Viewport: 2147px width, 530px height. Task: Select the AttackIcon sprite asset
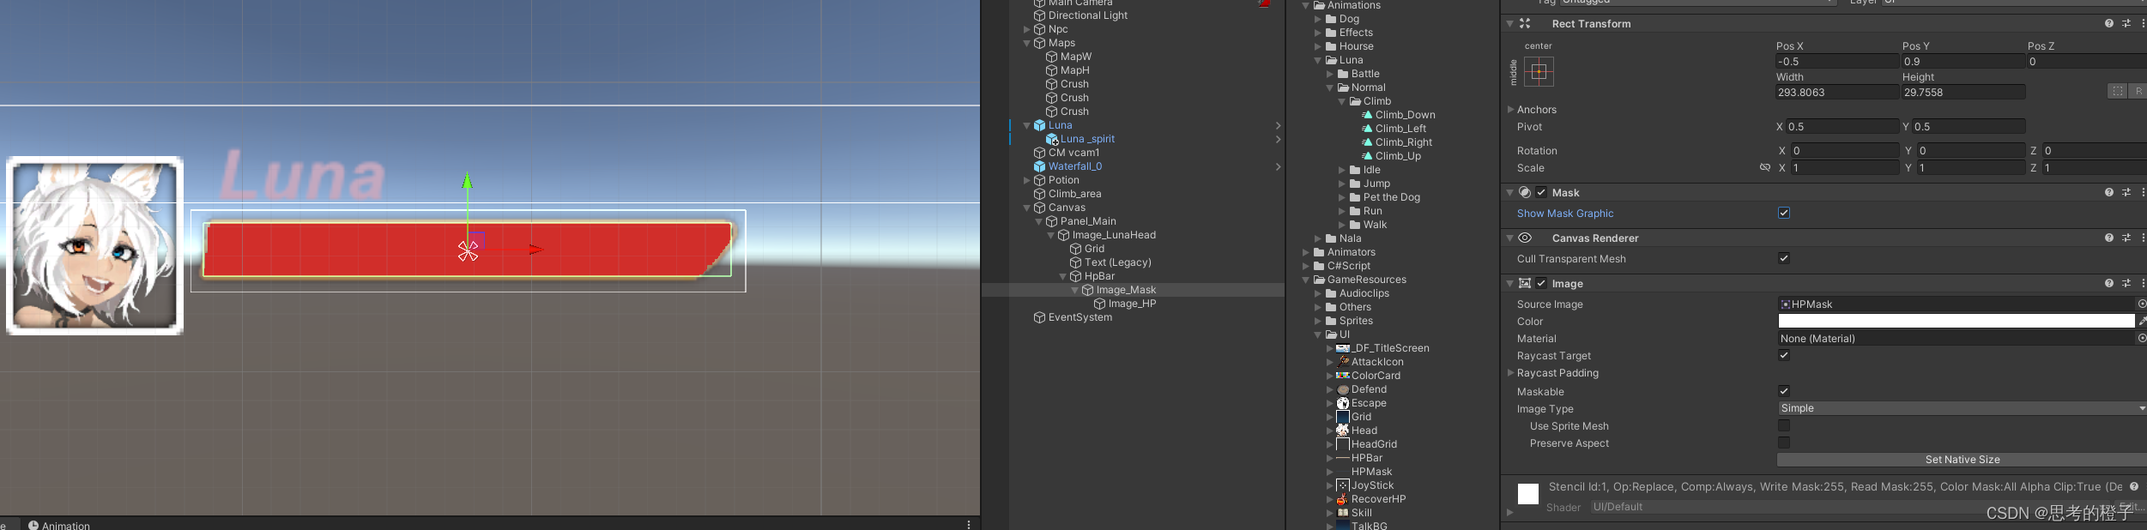click(1370, 362)
